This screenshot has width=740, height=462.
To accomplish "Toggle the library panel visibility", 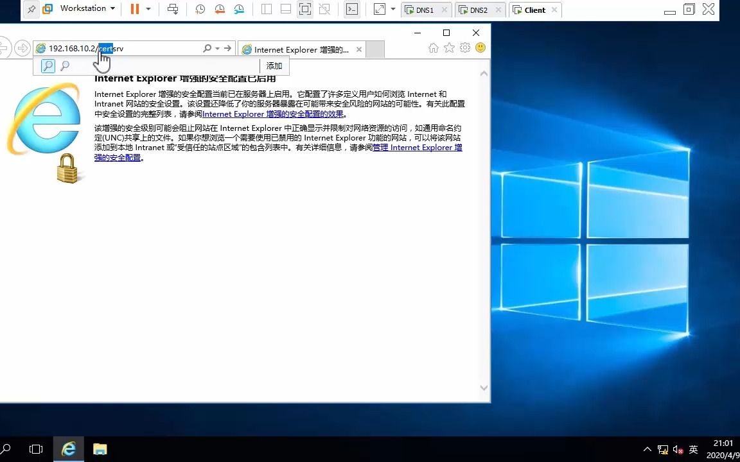I will coord(266,10).
